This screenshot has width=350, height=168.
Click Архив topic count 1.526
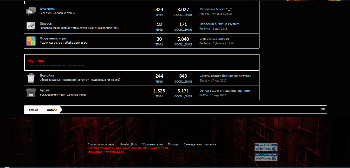(159, 91)
